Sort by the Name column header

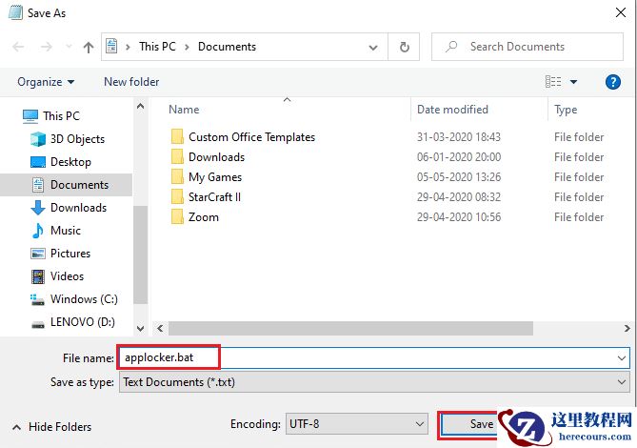click(184, 110)
